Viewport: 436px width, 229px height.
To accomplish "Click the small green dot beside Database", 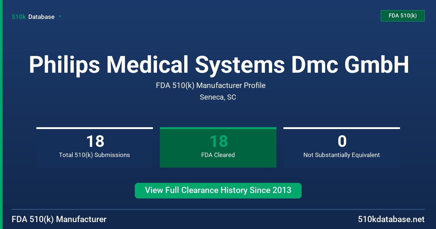I will click(60, 16).
